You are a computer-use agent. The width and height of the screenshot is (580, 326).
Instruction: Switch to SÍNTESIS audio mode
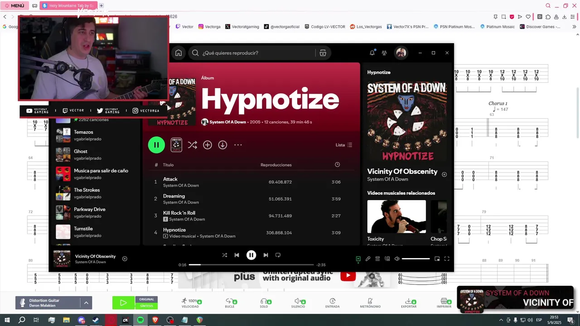pyautogui.click(x=146, y=306)
